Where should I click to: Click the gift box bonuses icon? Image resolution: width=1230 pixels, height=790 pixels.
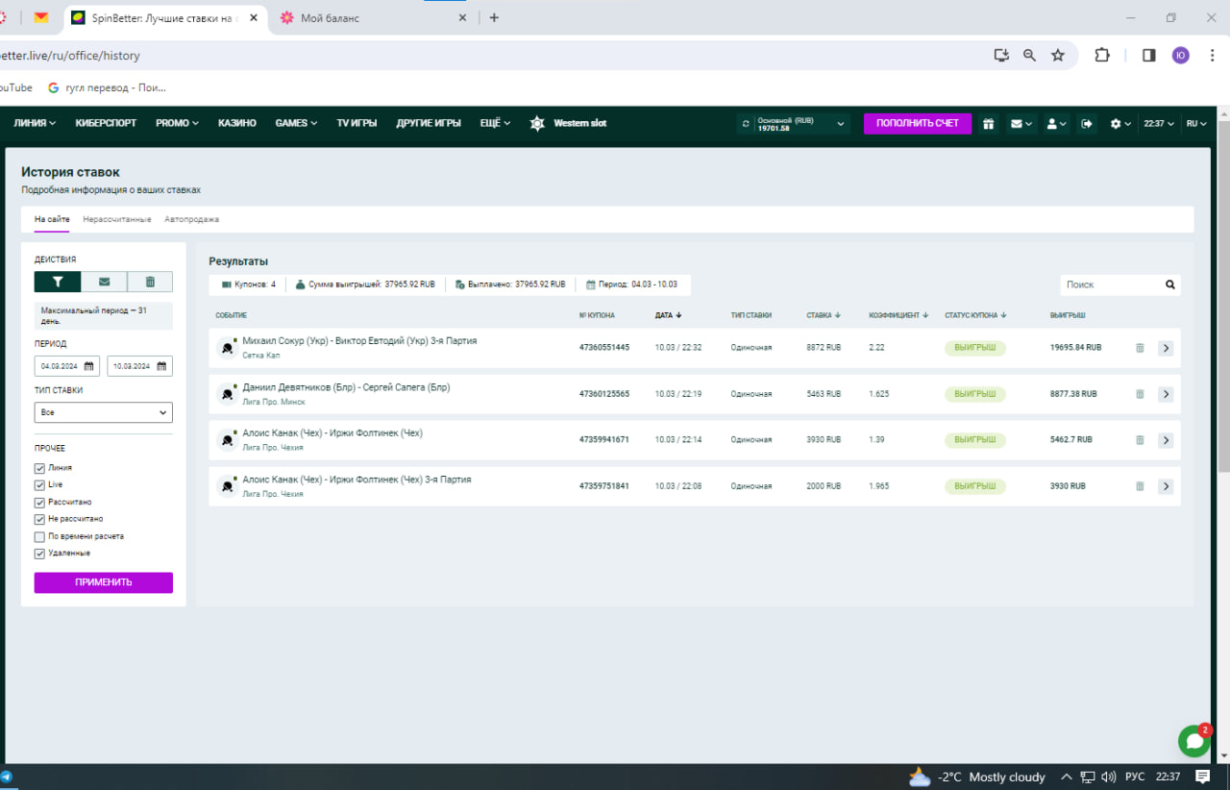(x=988, y=123)
